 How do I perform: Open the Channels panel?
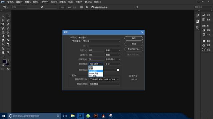click(x=206, y=45)
